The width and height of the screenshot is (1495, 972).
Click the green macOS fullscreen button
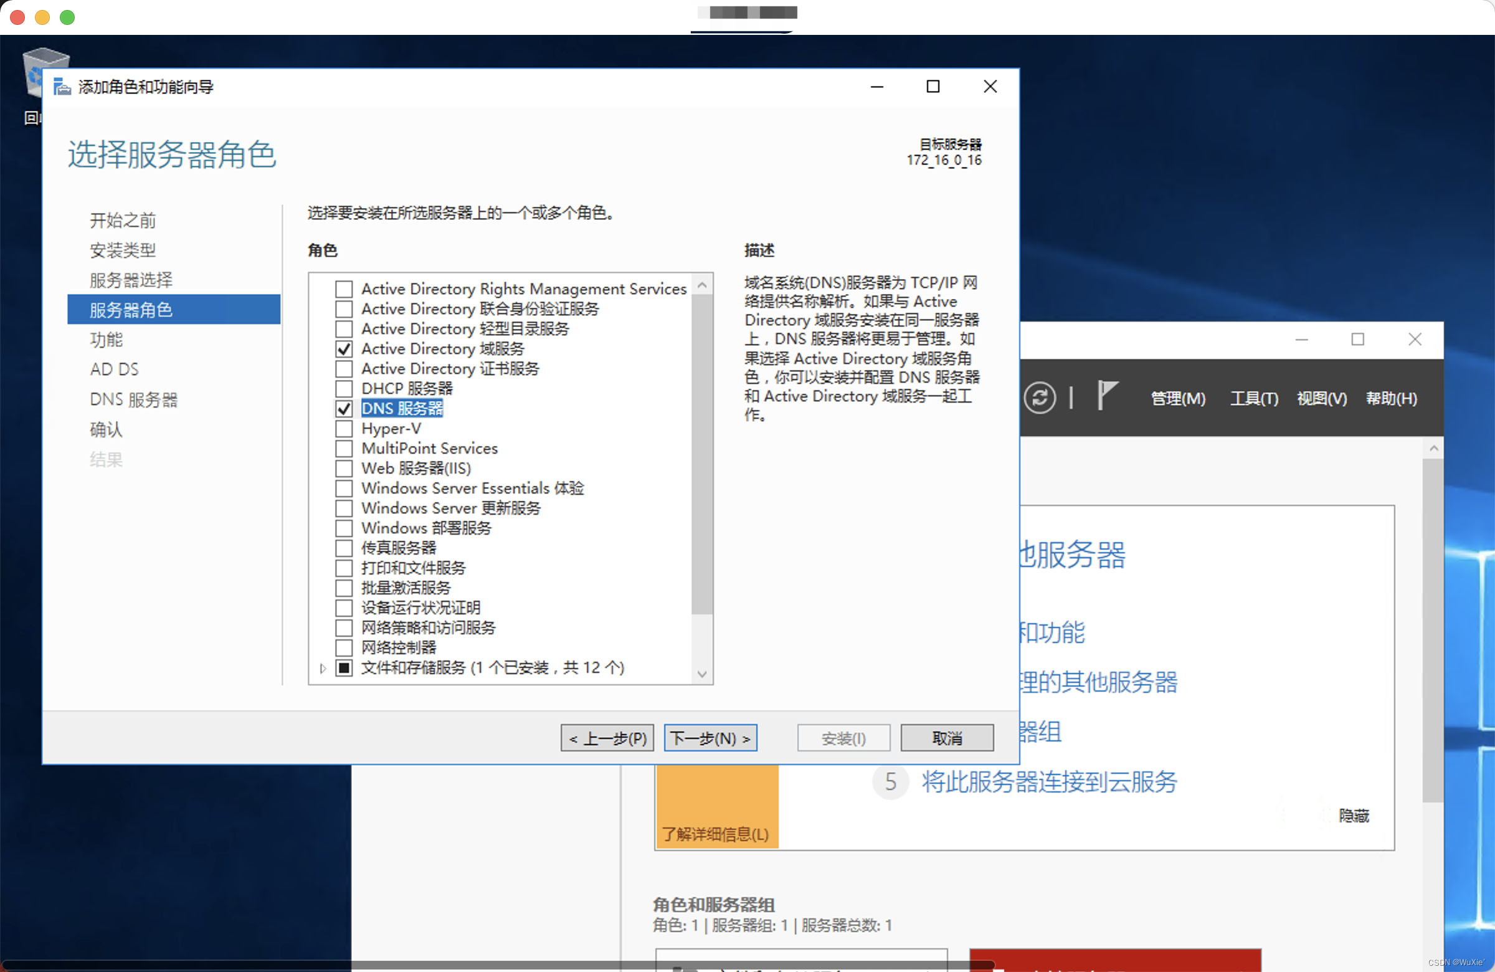67,17
